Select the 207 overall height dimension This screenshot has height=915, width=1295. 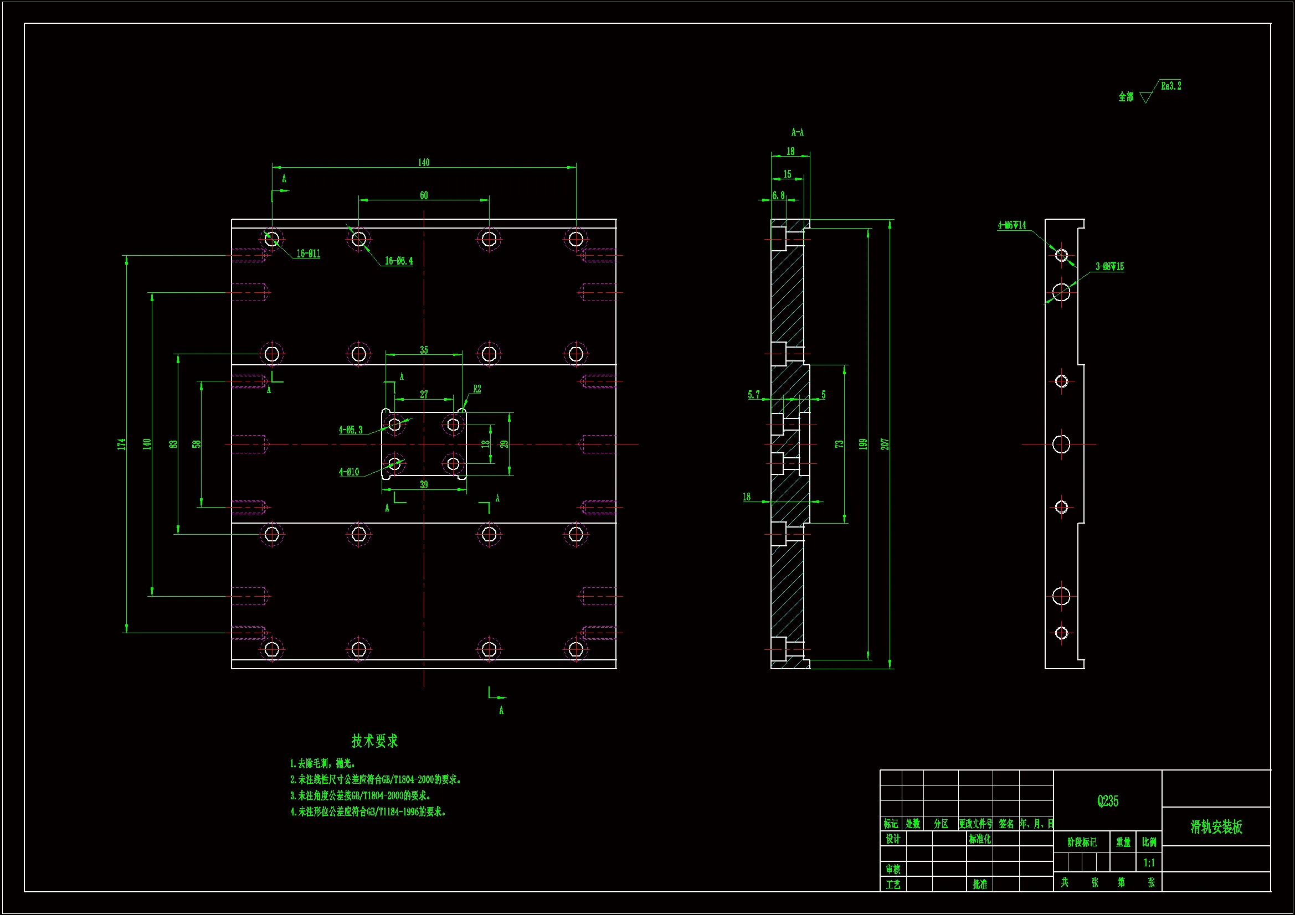pyautogui.click(x=886, y=444)
